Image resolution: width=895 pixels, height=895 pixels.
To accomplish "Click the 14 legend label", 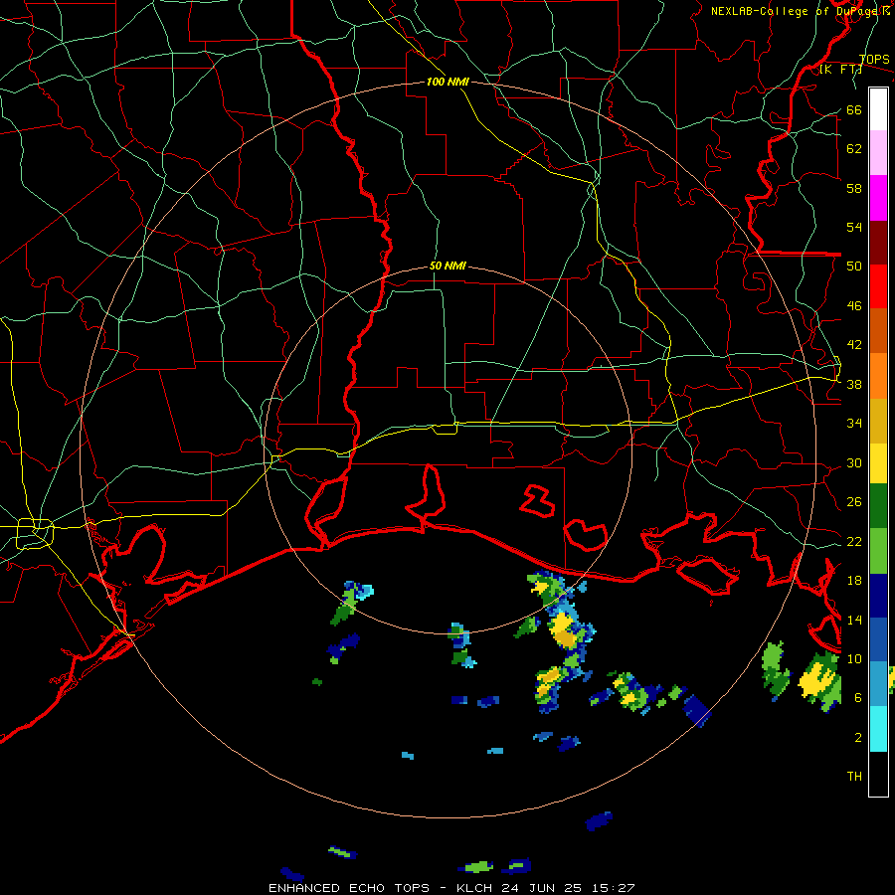I will (x=854, y=620).
